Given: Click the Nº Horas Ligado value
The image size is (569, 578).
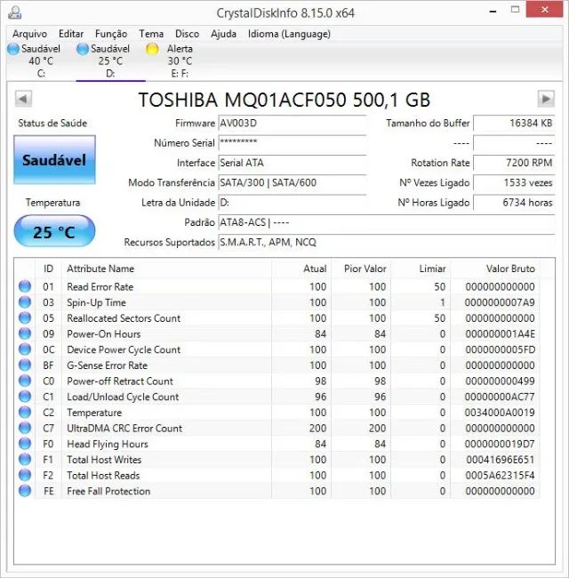Looking at the screenshot, I should (514, 203).
